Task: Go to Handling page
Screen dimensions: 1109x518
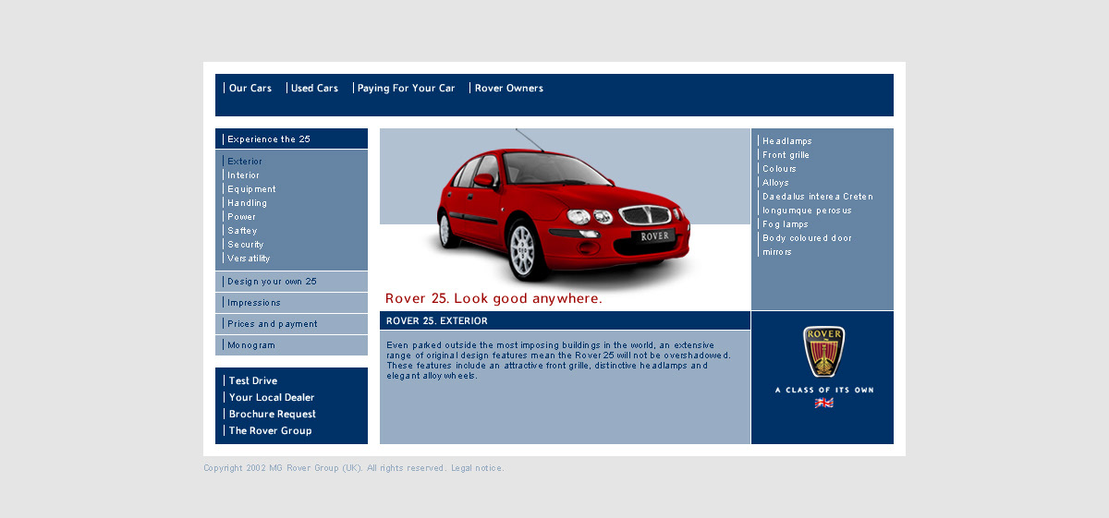Action: 247,203
